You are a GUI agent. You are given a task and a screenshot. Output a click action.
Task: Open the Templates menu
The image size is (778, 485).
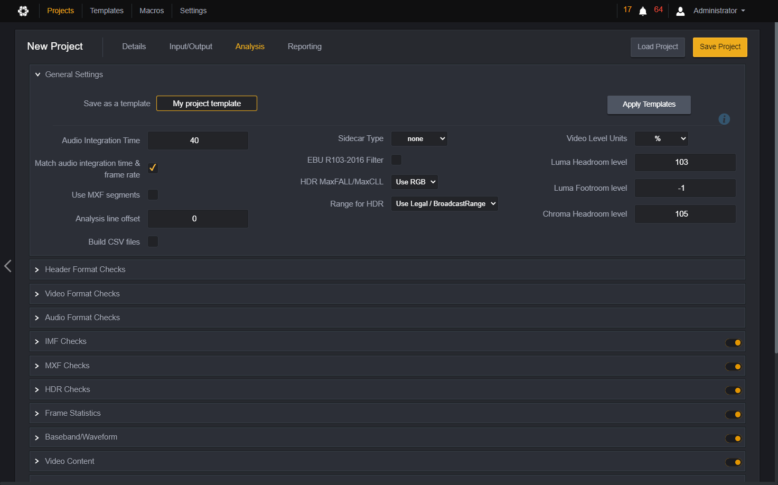coord(107,11)
